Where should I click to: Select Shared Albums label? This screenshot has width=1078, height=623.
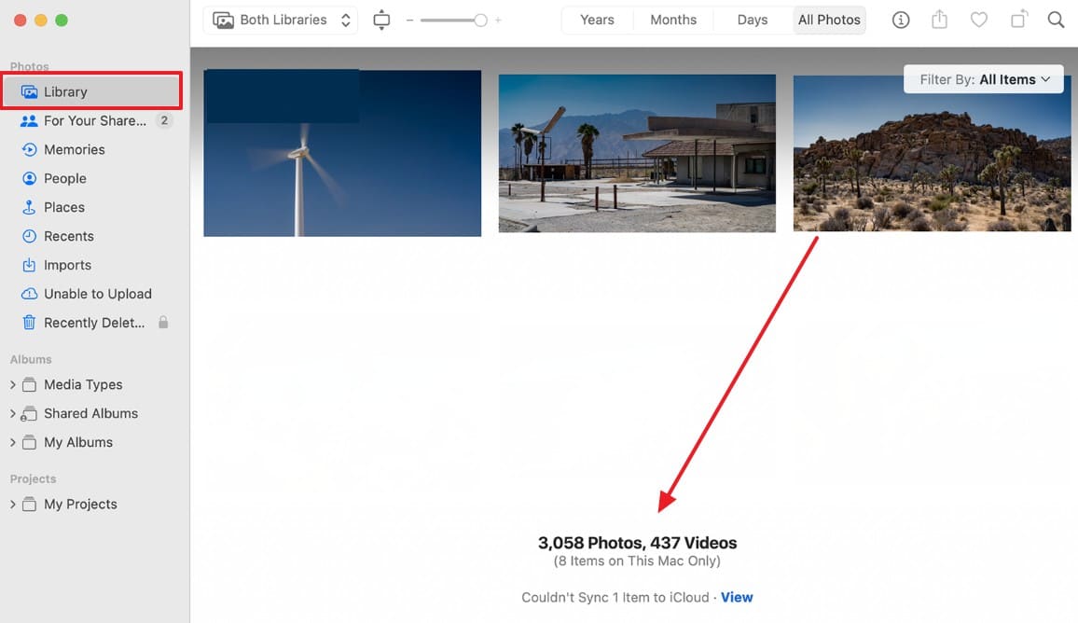90,413
